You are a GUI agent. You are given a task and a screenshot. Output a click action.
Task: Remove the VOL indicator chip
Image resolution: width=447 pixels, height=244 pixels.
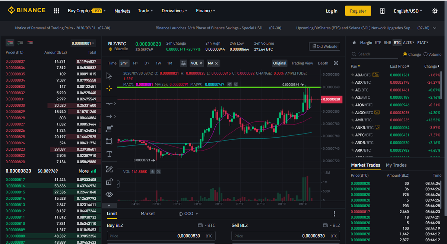[x=201, y=63]
